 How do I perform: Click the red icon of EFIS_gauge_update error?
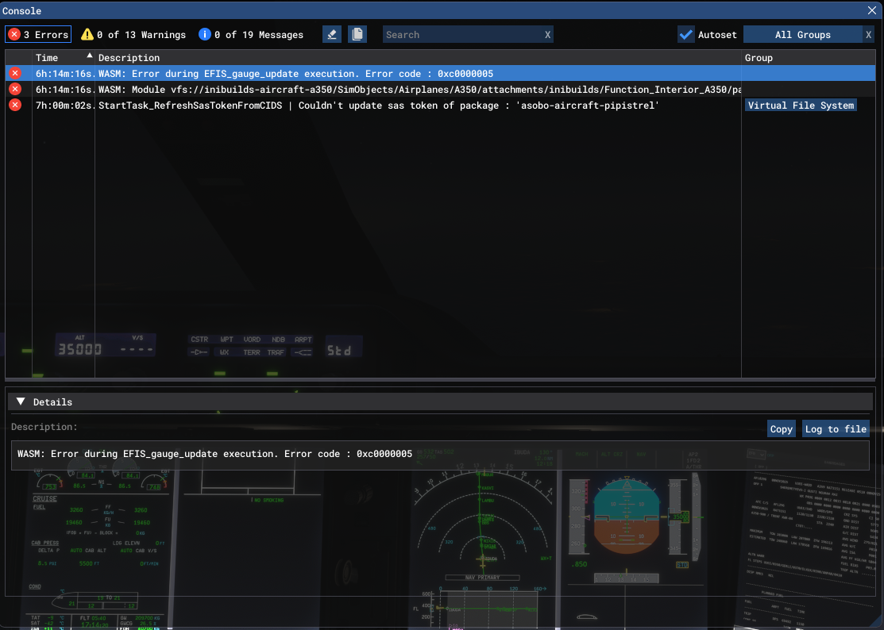[14, 73]
